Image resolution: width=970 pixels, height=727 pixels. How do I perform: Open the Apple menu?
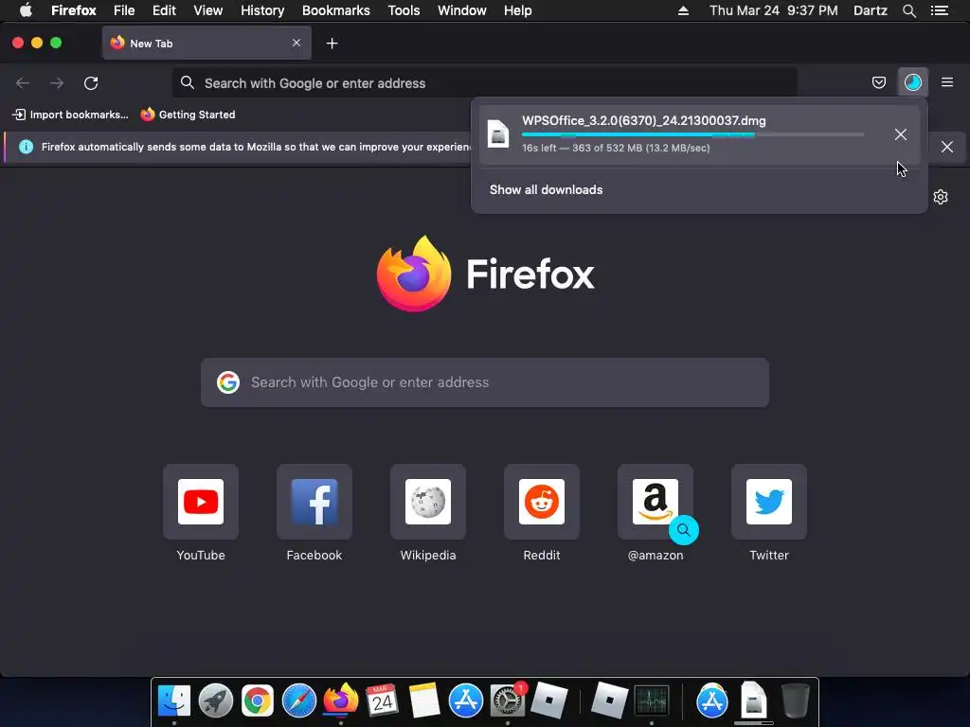pos(26,10)
